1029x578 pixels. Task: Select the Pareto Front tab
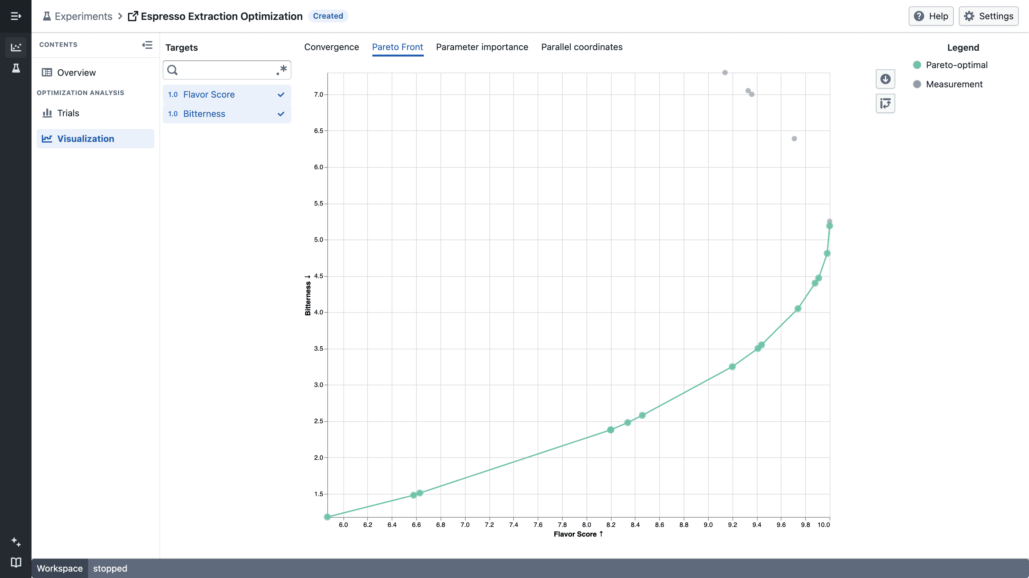pos(397,47)
